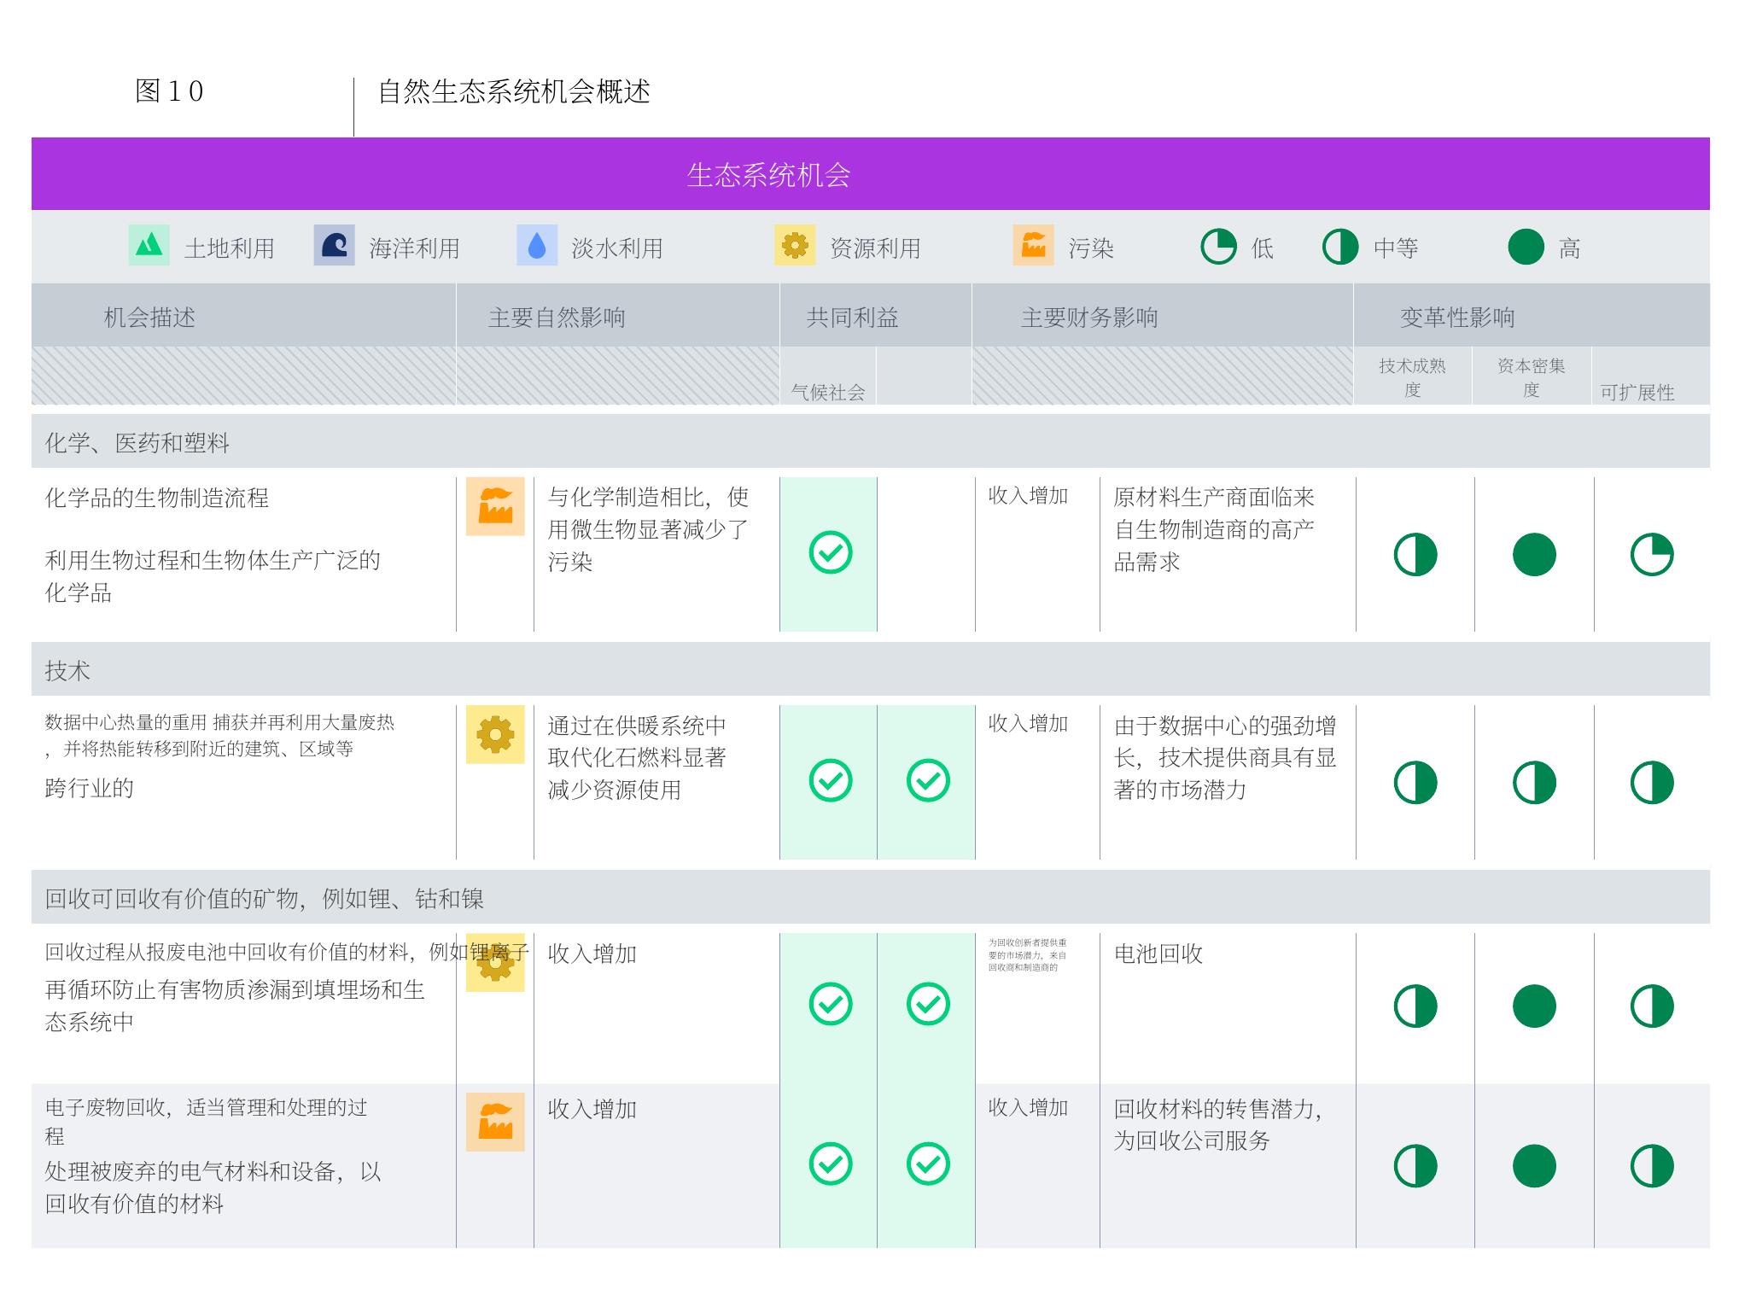Click 技术成熟度 half circle in 电池回收 row
The image size is (1739, 1289).
click(x=1415, y=1006)
